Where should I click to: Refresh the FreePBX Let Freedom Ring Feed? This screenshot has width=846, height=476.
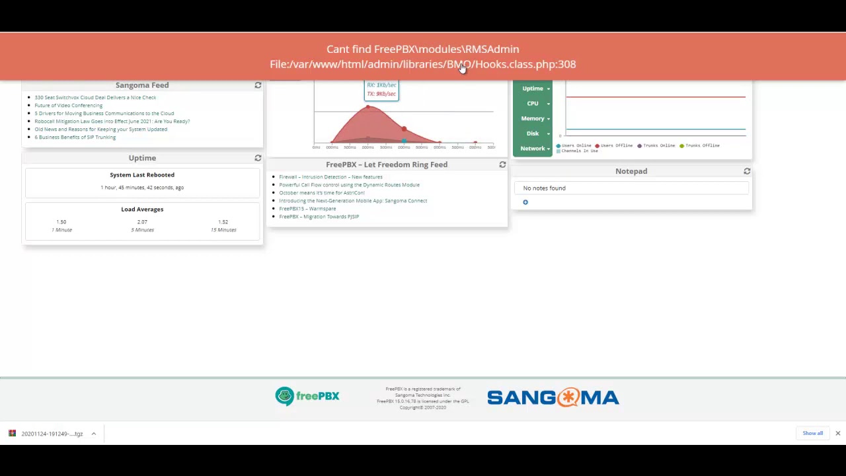[x=502, y=165]
